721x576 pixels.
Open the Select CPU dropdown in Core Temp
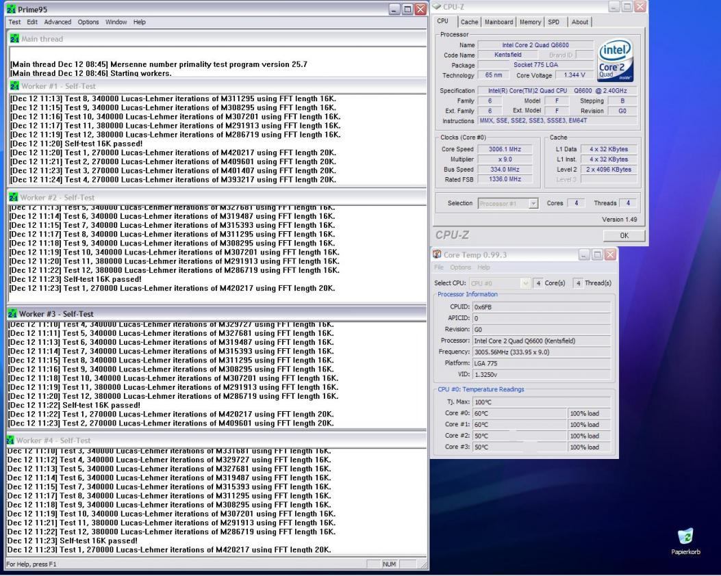(500, 283)
